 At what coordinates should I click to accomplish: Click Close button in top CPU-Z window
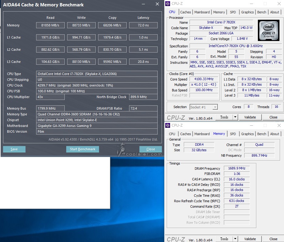click(273, 117)
